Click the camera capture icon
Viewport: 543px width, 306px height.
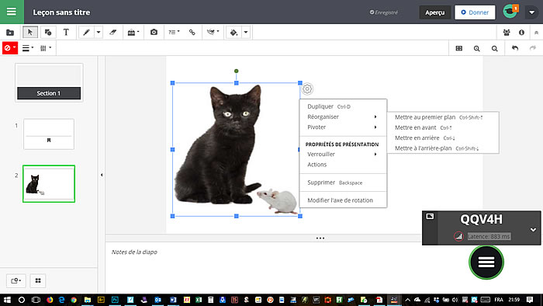tap(154, 32)
